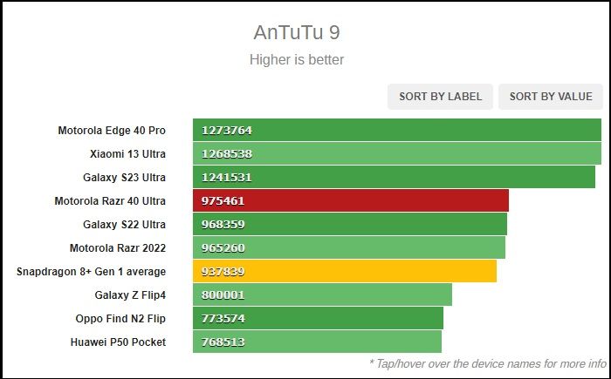Image resolution: width=611 pixels, height=379 pixels.
Task: Select the bar showing 1241531
Action: tap(394, 177)
